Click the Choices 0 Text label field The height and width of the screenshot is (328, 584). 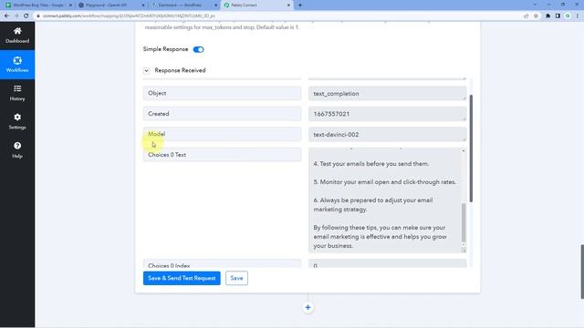222,155
